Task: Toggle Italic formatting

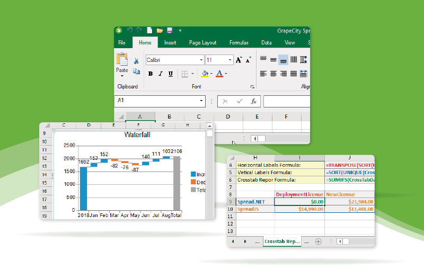Action: pos(160,74)
